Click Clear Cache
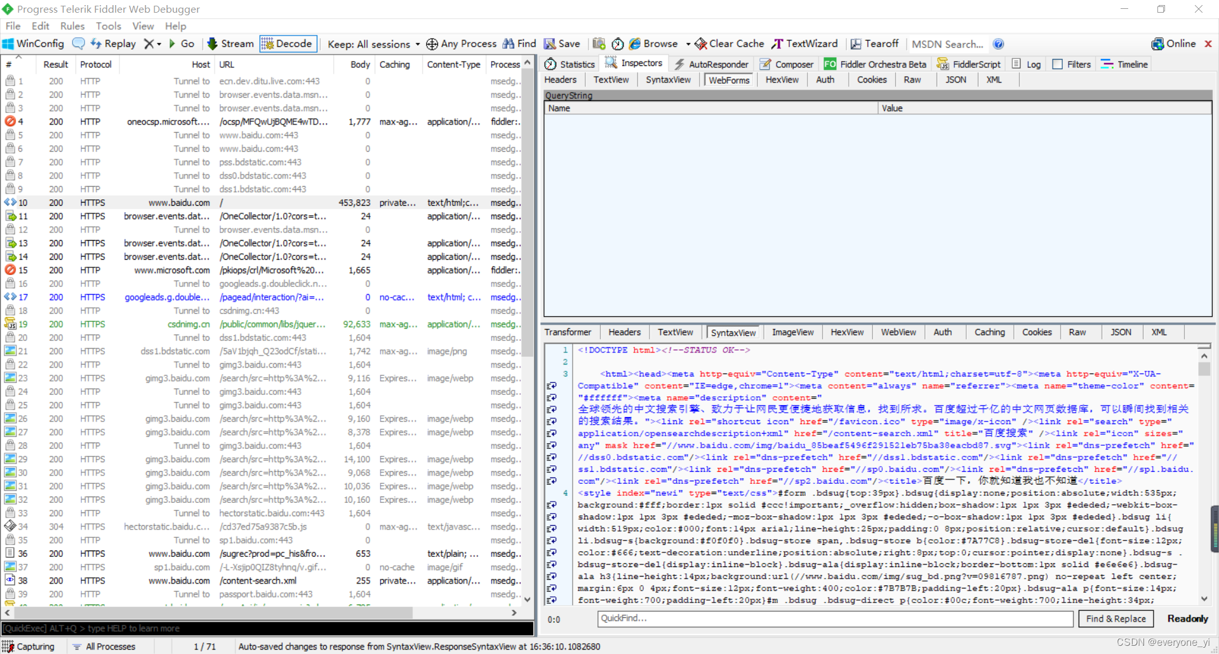The image size is (1219, 654). click(729, 44)
